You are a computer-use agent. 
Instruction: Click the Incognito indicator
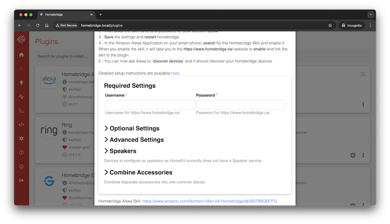[351, 25]
